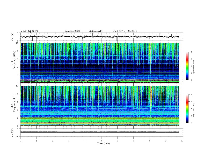
Task: Click the upper log(PSD)(V²/Hz) colorbar label
Action: pos(194,67)
